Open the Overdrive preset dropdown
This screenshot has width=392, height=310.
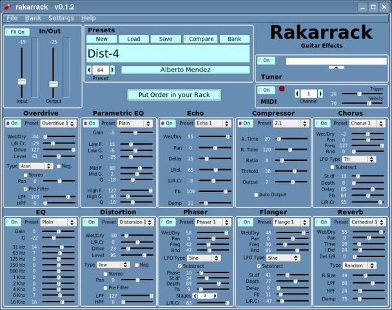(59, 123)
